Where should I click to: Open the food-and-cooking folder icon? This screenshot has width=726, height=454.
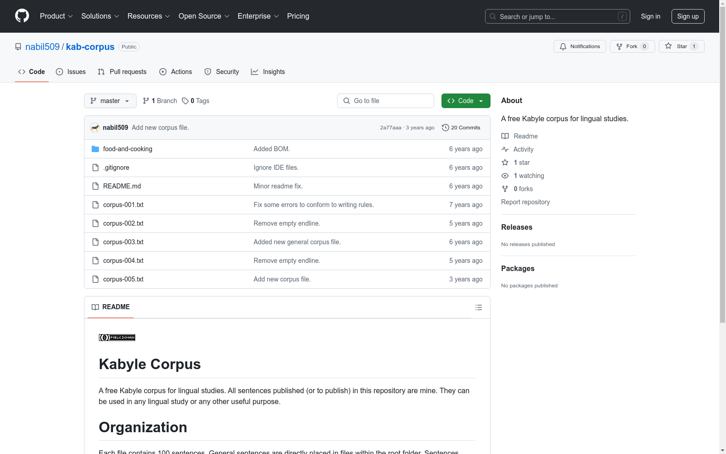point(95,149)
